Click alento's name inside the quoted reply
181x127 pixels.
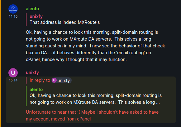(36, 90)
